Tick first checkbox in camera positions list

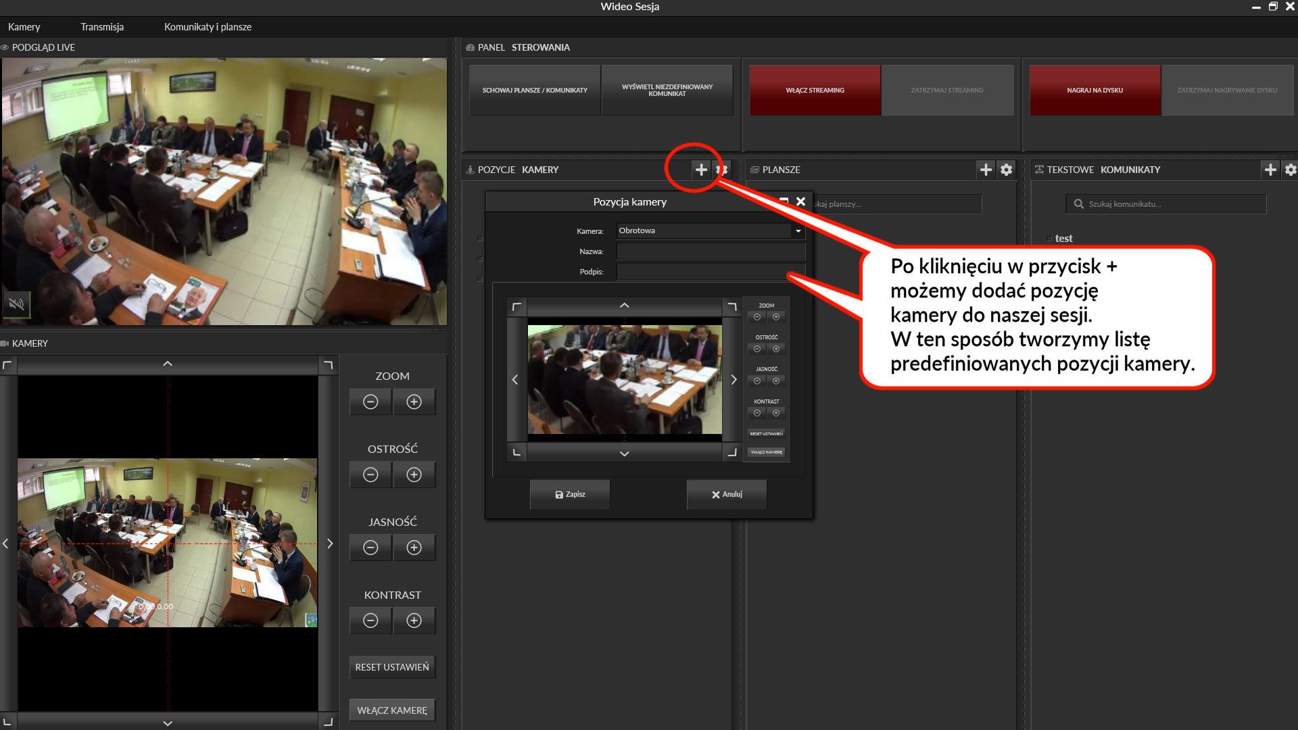[x=480, y=239]
